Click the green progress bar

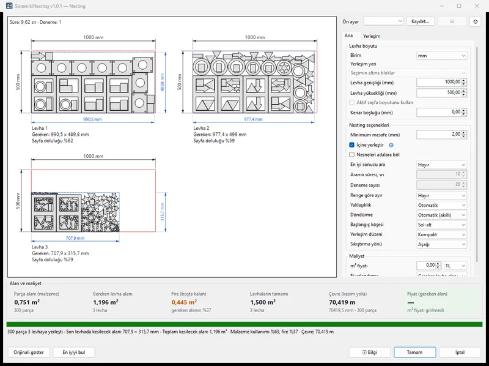click(244, 324)
